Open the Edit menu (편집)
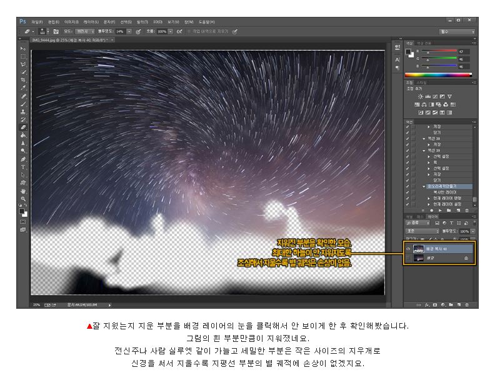This screenshot has width=495, height=385. coord(54,22)
